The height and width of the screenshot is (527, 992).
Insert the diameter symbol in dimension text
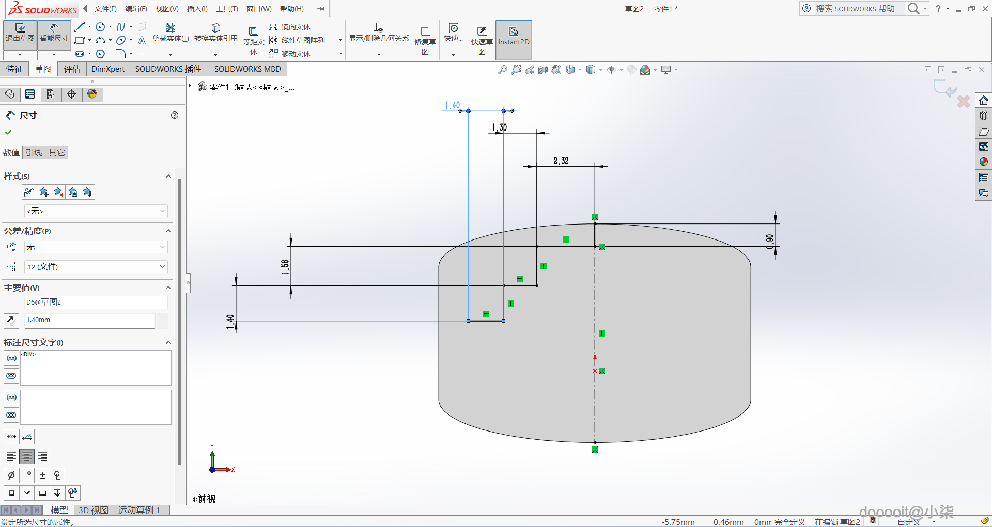[x=11, y=475]
